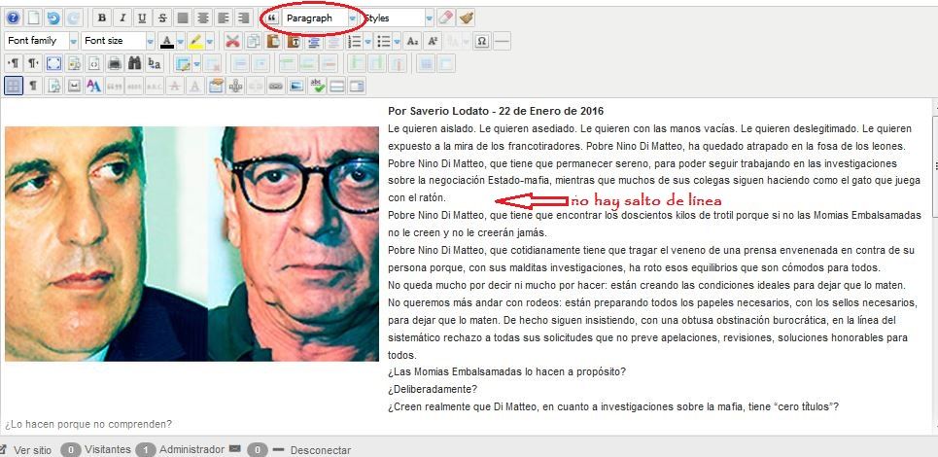Open the Font size dropdown
The height and width of the screenshot is (457, 938).
[118, 41]
